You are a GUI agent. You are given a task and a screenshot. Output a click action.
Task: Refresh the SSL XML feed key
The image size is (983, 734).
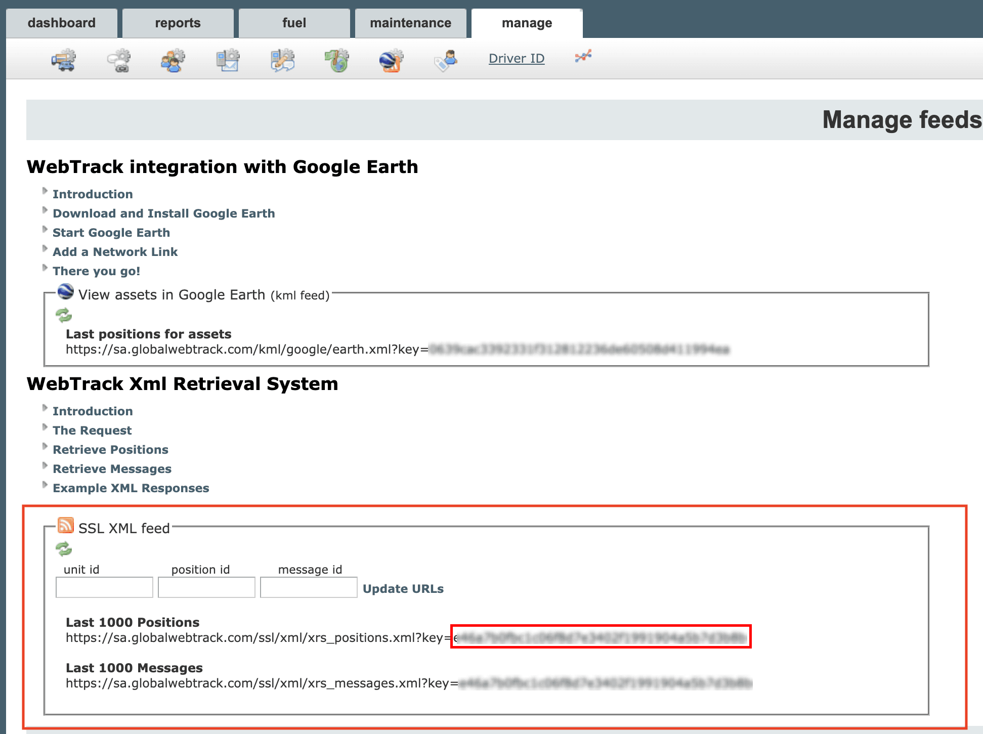64,549
